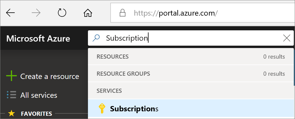This screenshot has height=119, width=295.
Task: Click the Favorites star icon
Action: [x=11, y=113]
